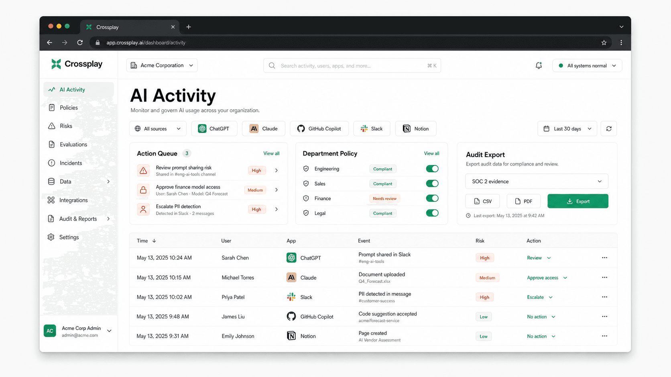This screenshot has width=671, height=377.
Task: Select PDF export format
Action: pyautogui.click(x=524, y=201)
